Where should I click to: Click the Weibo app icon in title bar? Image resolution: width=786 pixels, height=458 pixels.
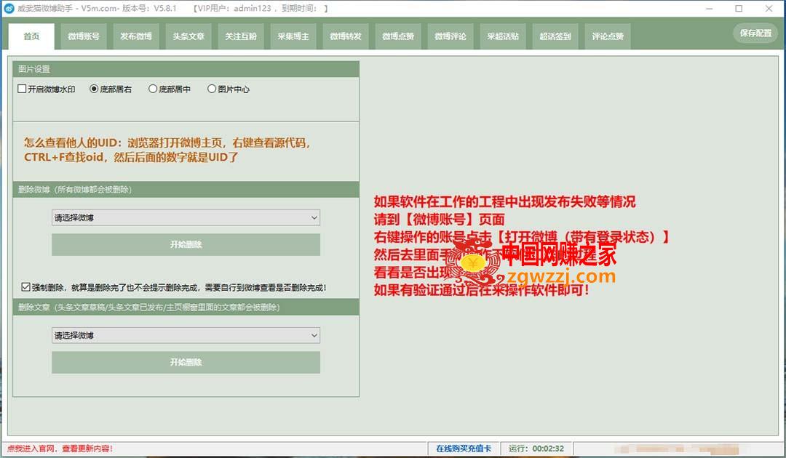[x=9, y=8]
